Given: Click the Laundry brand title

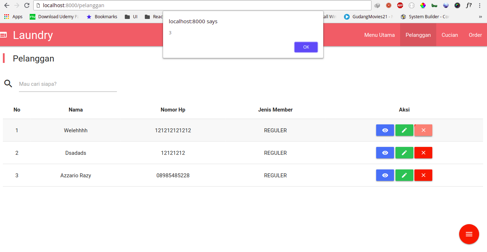Looking at the screenshot, I should 33,35.
